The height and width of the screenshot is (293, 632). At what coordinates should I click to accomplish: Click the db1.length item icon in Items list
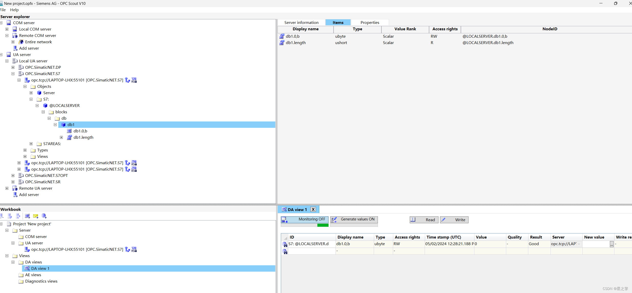pos(282,43)
